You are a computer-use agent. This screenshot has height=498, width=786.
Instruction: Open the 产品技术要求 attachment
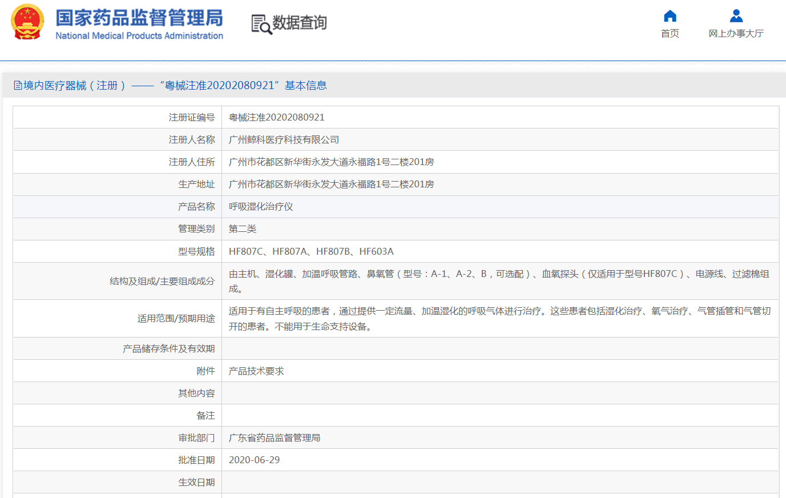[x=256, y=371]
